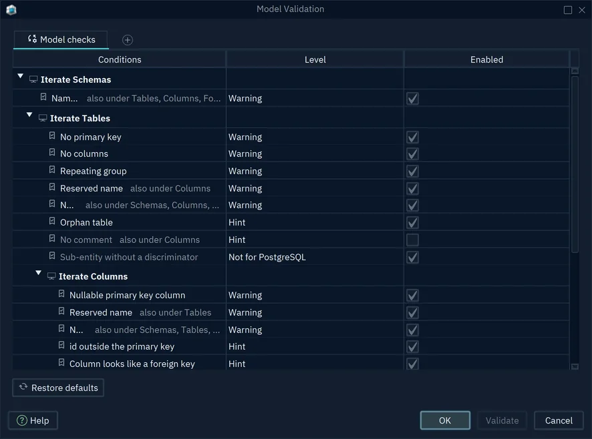Select the Orphan table condition

[x=86, y=223]
